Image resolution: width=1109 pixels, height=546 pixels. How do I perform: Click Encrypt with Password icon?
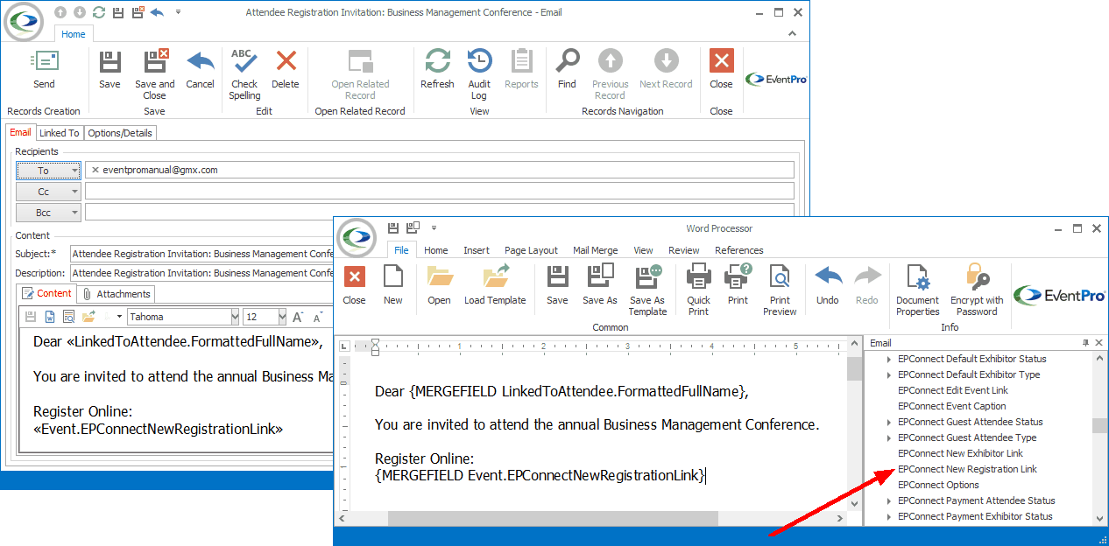[x=978, y=277]
